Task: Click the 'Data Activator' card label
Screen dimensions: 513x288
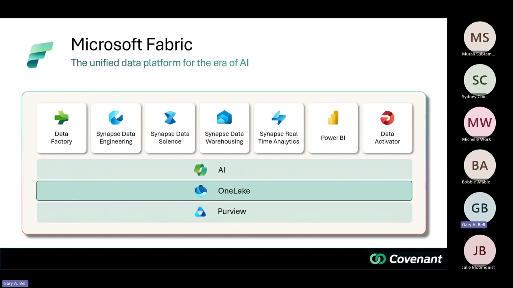Action: [x=387, y=138]
